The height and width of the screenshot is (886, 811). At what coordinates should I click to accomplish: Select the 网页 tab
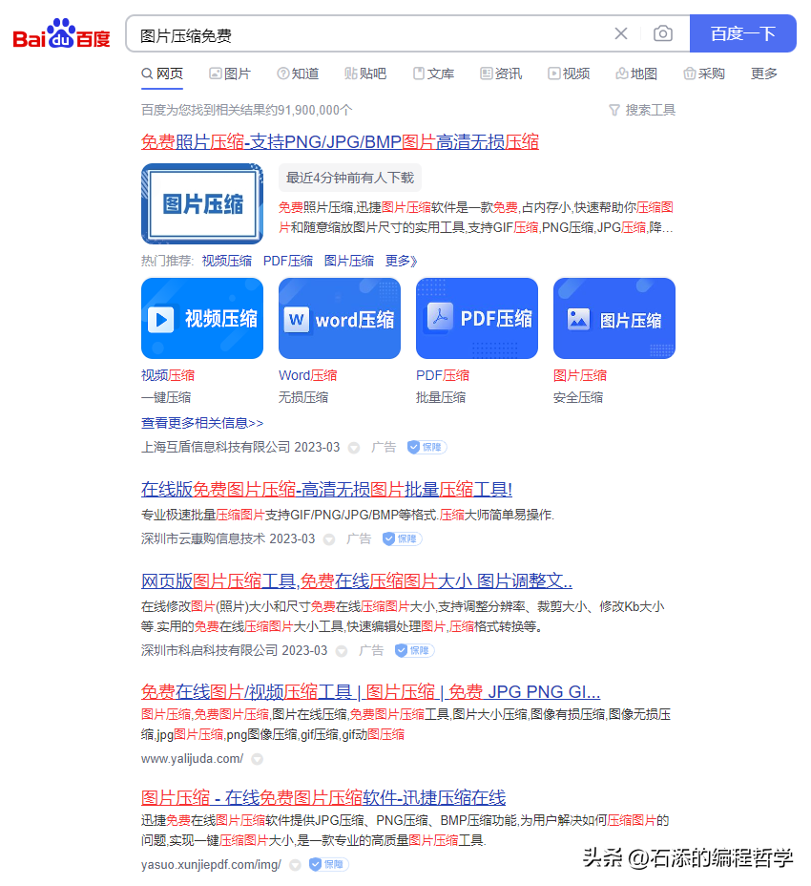162,74
